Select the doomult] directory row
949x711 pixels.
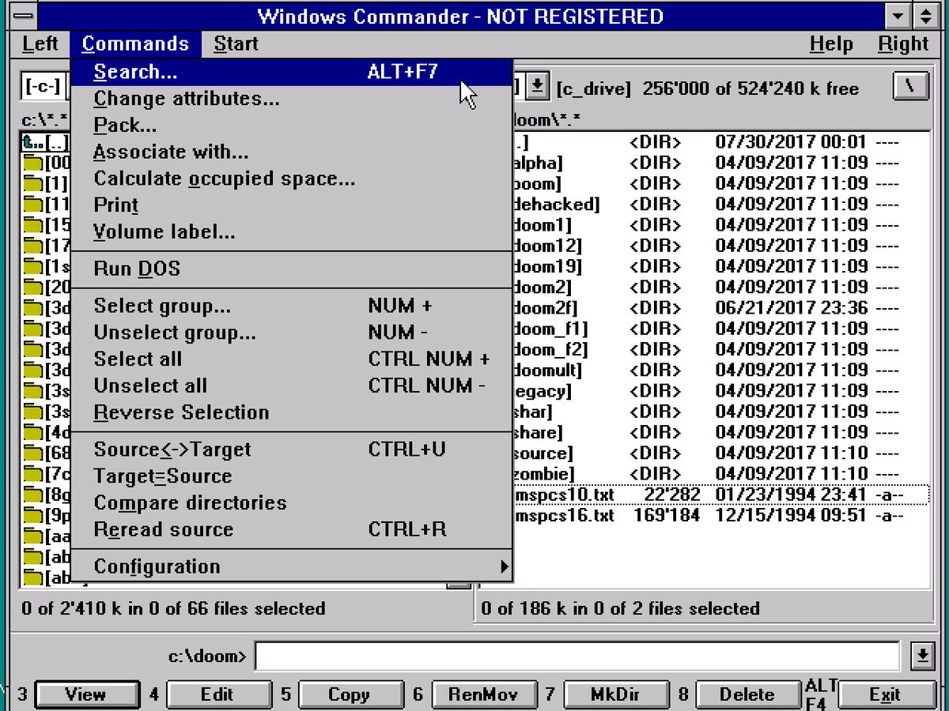tap(721, 371)
